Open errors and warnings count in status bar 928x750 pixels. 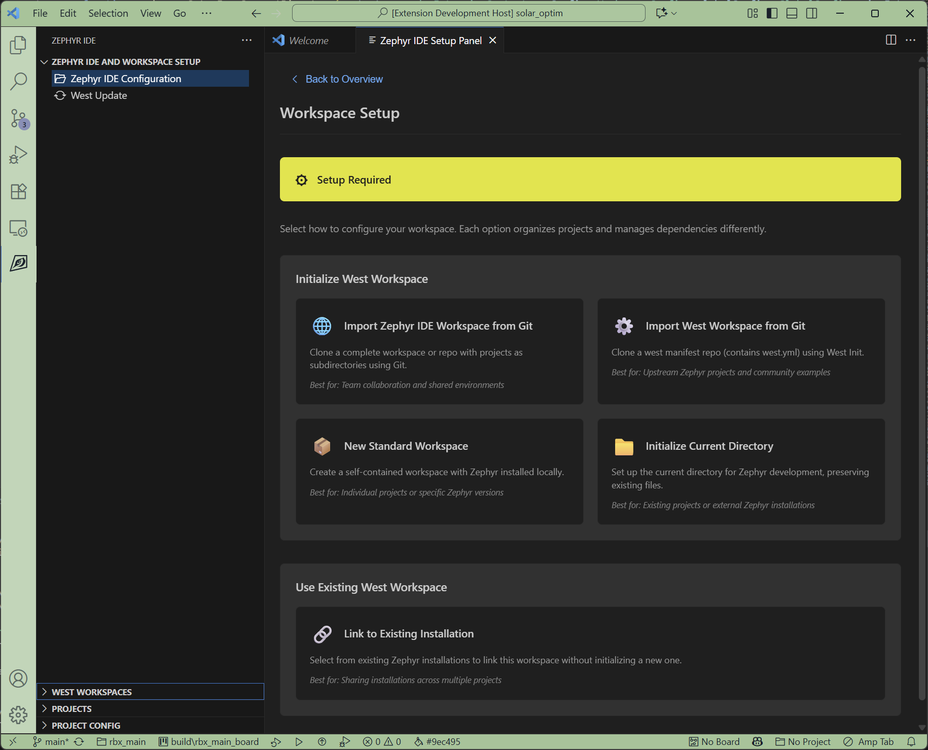tap(382, 741)
